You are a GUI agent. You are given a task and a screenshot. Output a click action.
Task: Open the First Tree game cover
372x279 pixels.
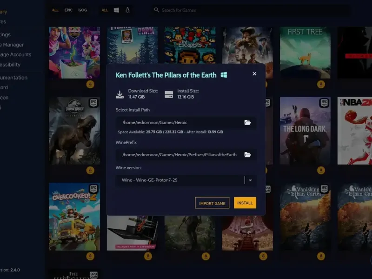(x=305, y=53)
